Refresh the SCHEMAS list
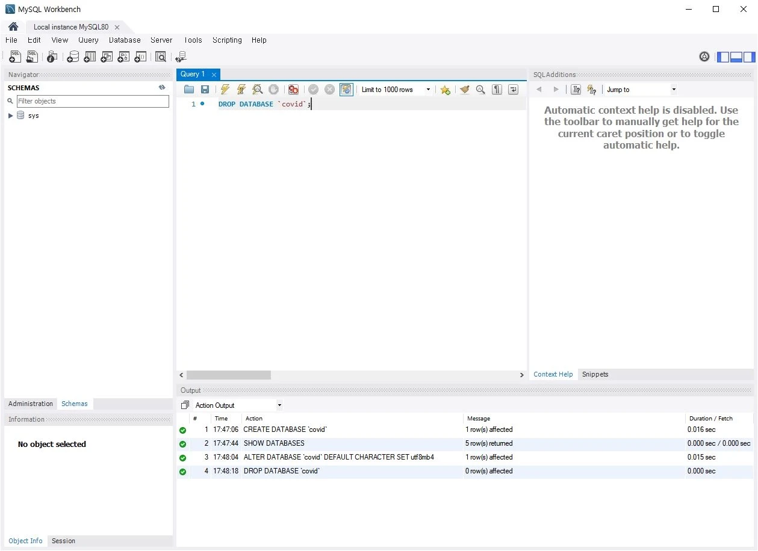 (x=162, y=88)
